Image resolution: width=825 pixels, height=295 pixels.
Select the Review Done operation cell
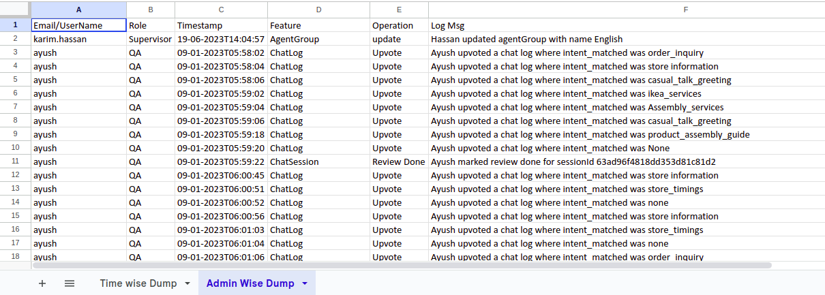click(398, 161)
